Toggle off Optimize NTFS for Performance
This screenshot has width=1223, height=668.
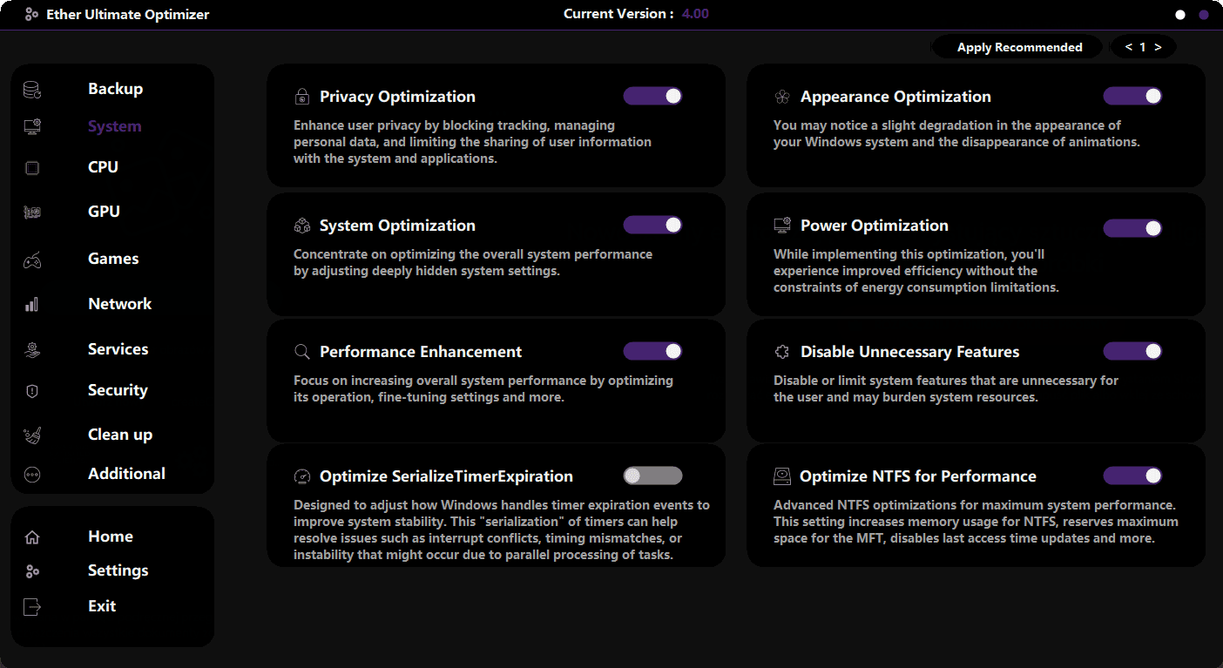[x=1132, y=476]
